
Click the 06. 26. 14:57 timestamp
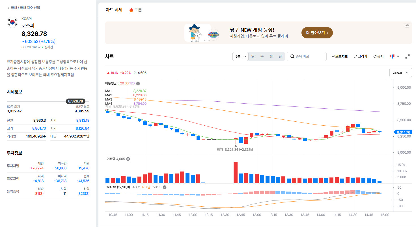pos(31,47)
